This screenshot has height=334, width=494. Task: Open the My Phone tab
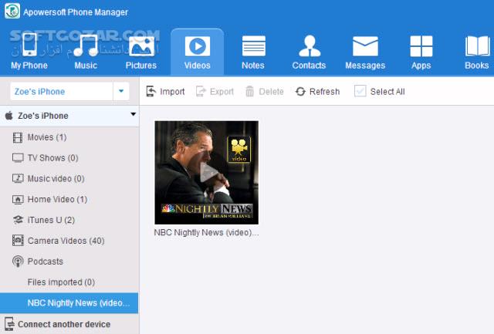29,52
